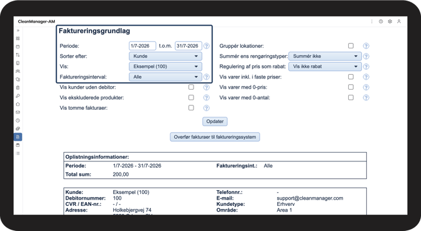Click the Område value Area 1
This screenshot has height=231, width=421.
coord(285,210)
